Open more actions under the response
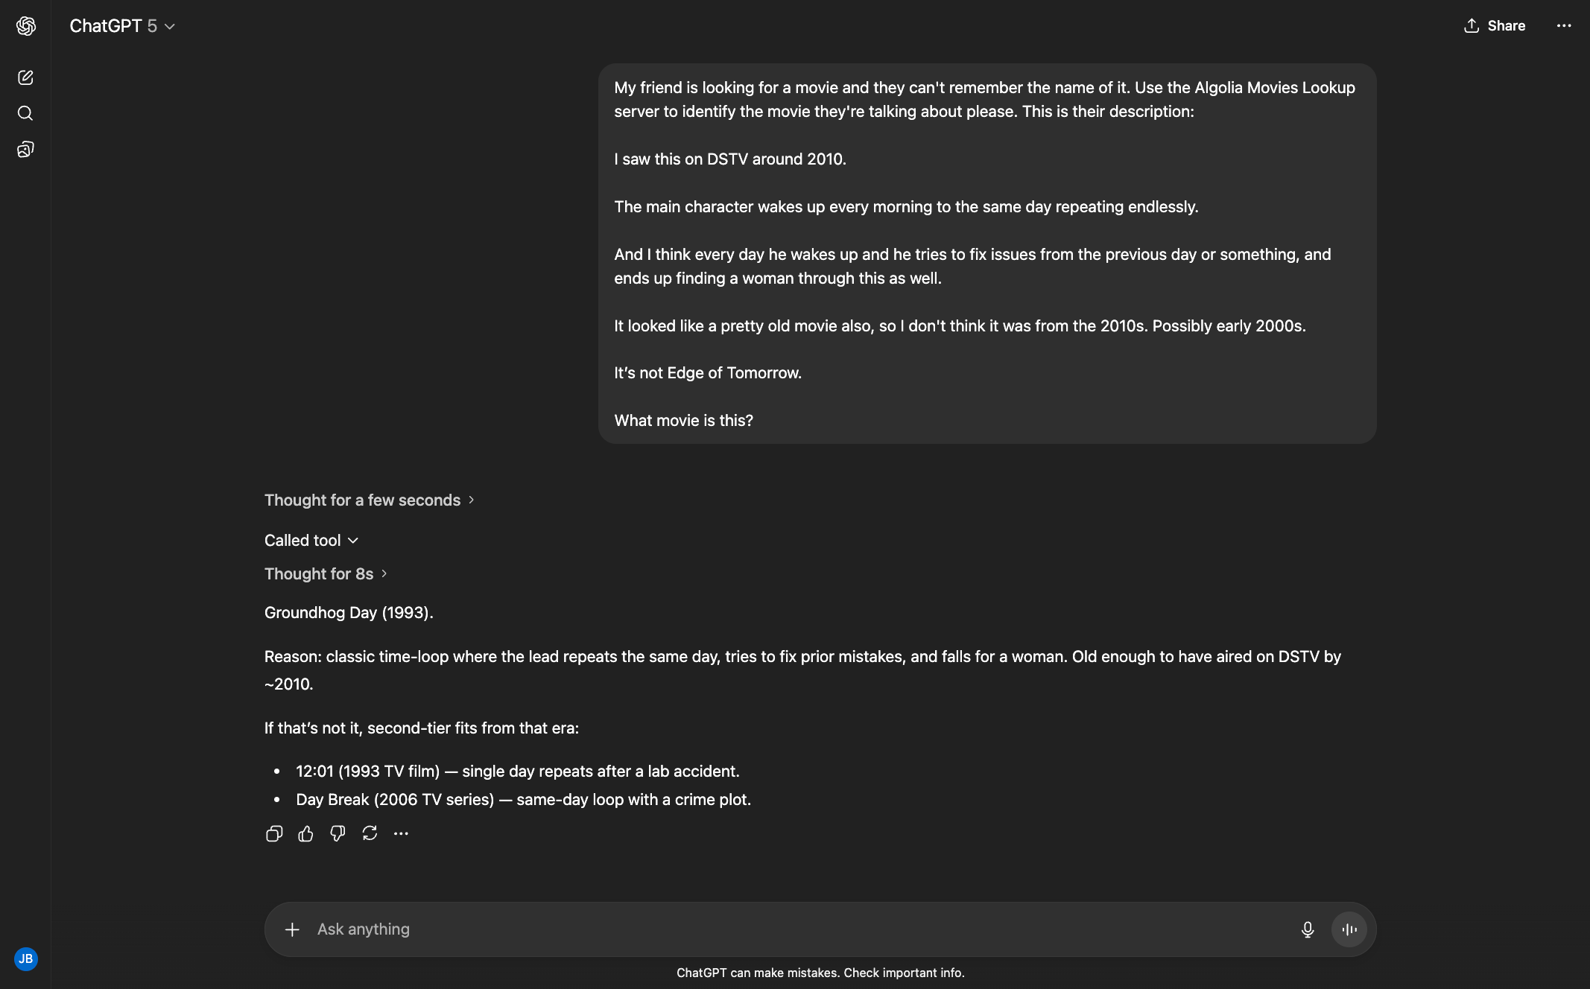The image size is (1590, 989). tap(402, 833)
